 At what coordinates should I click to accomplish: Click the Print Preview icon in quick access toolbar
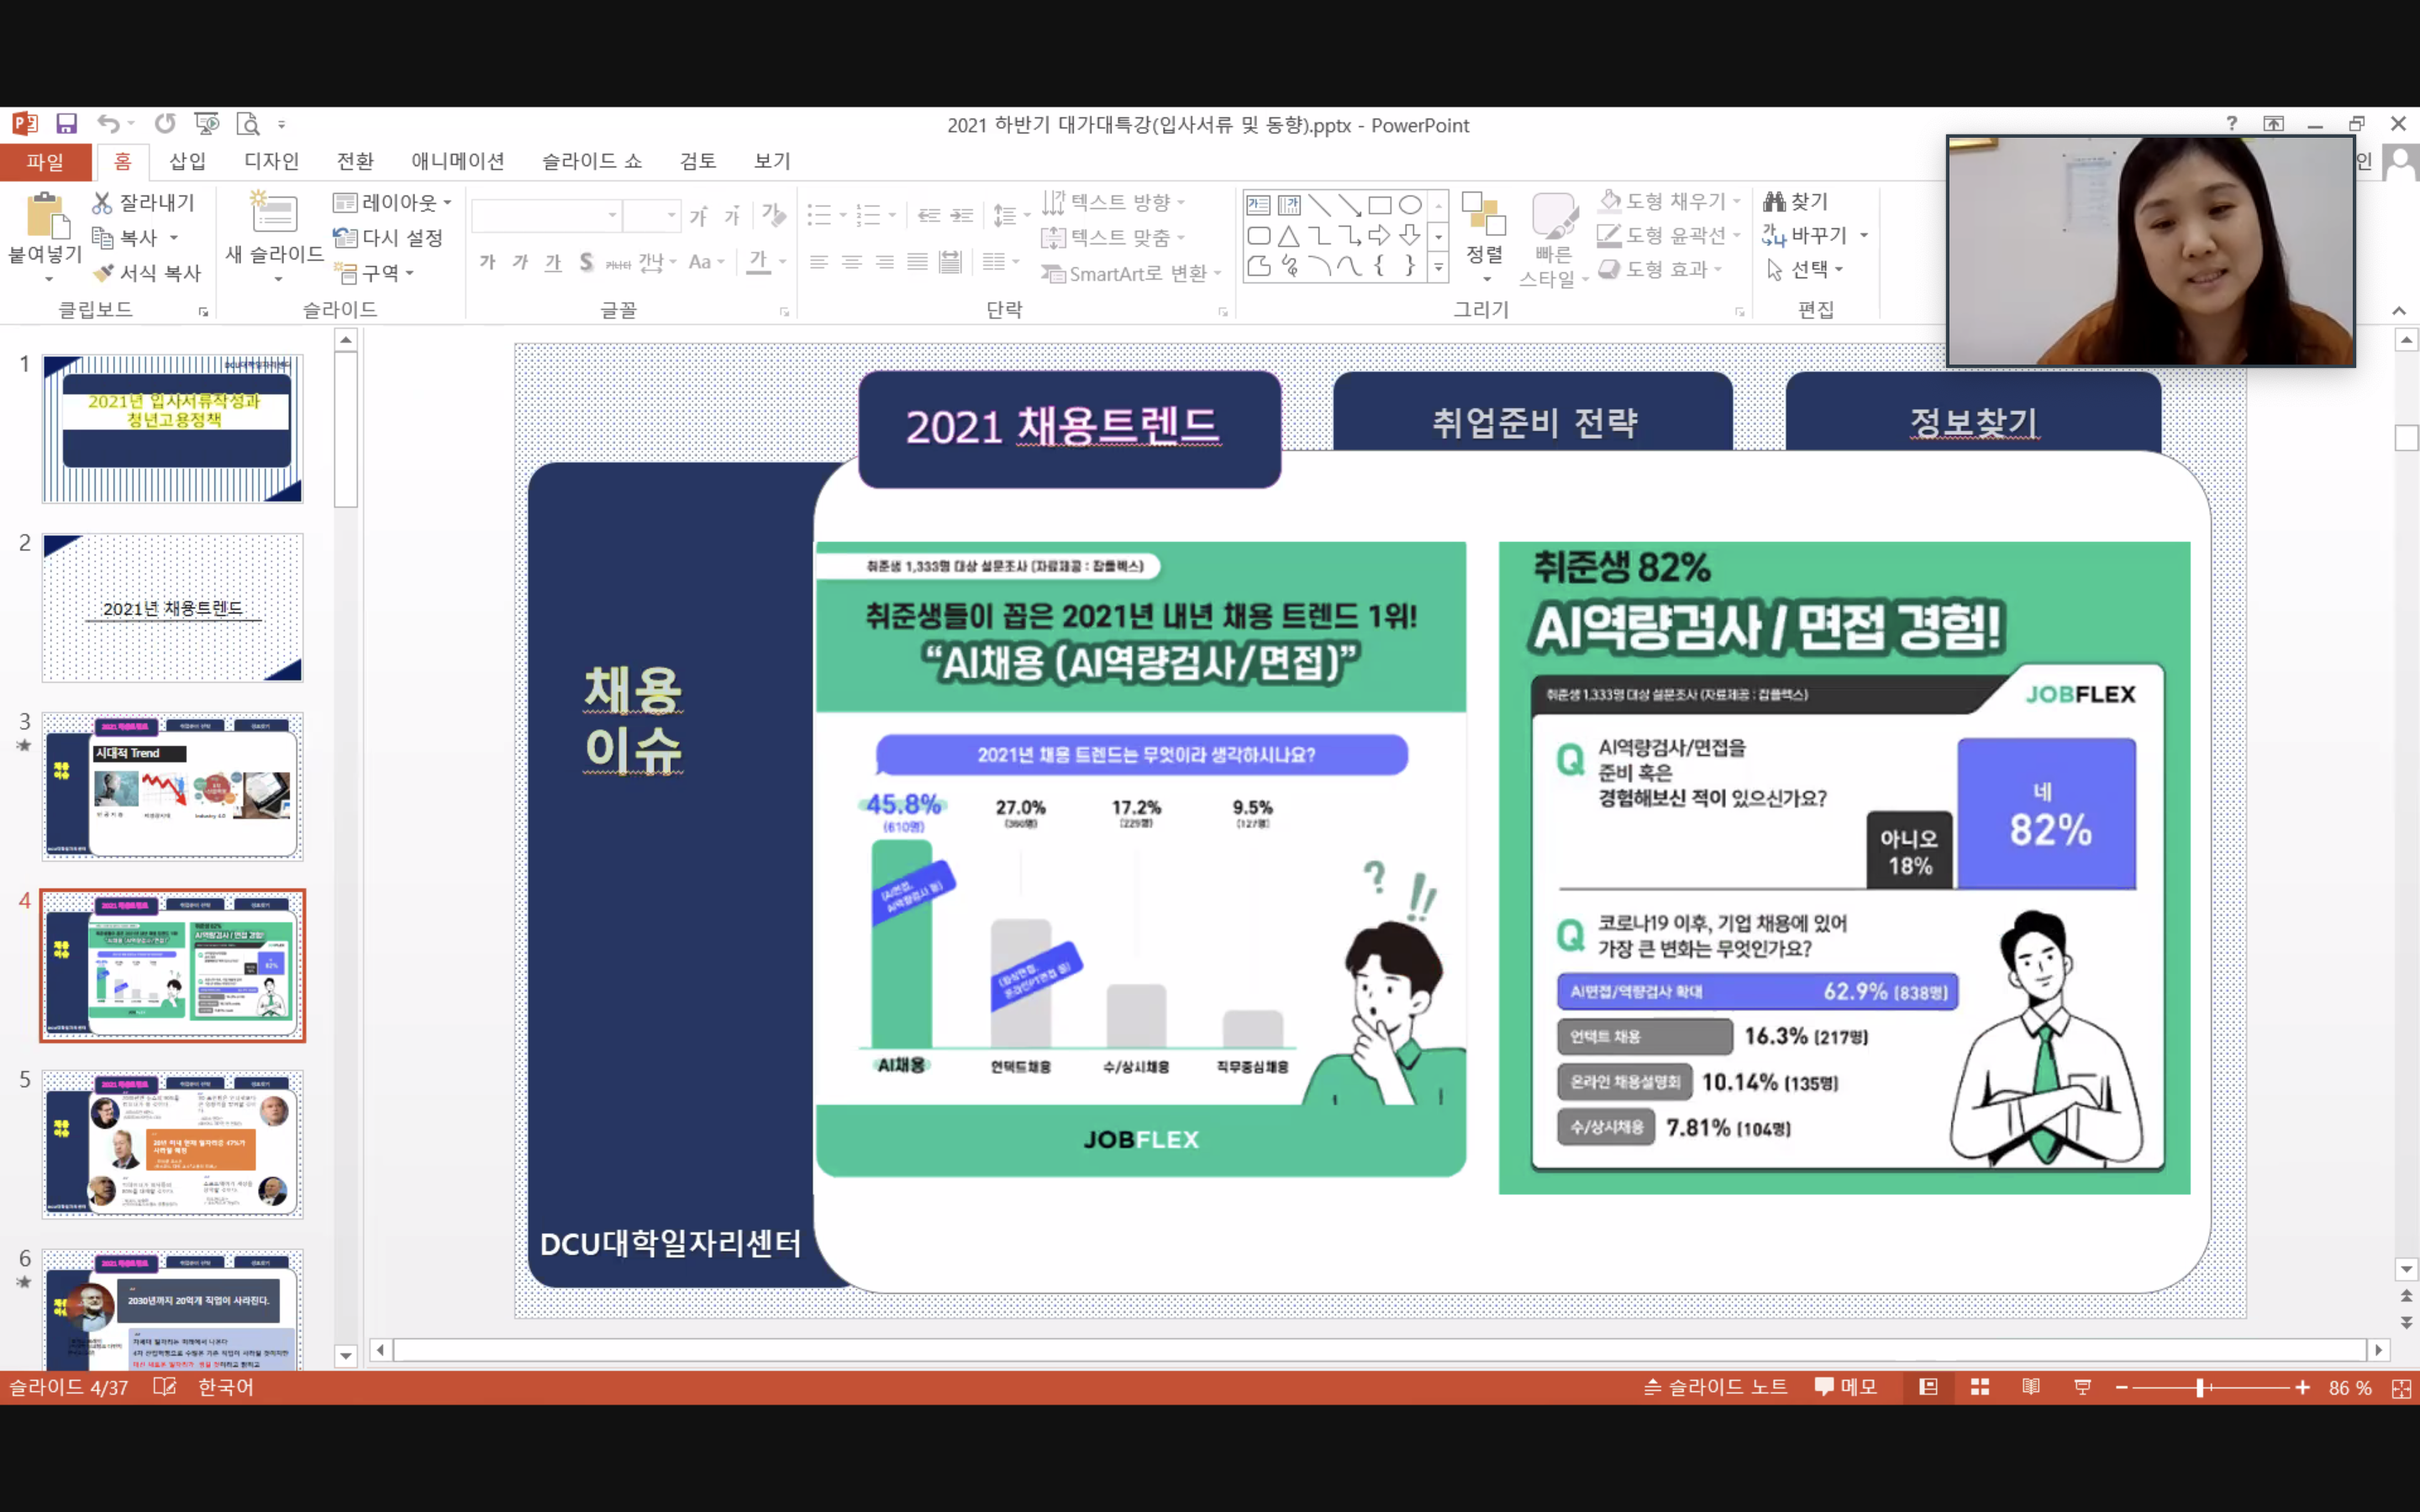(247, 124)
